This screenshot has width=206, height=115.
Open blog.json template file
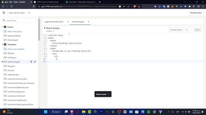pyautogui.click(x=11, y=66)
